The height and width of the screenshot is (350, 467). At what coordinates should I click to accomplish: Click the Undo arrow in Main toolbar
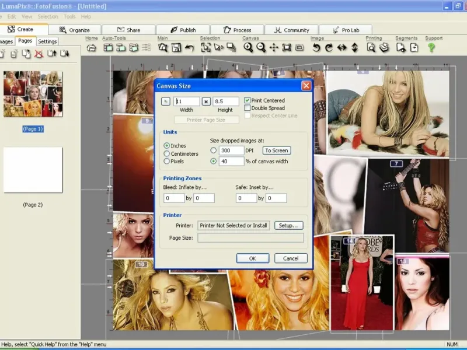pyautogui.click(x=189, y=48)
